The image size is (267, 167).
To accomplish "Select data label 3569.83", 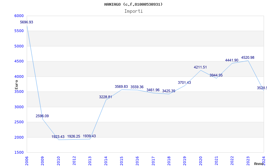I will click(121, 87).
